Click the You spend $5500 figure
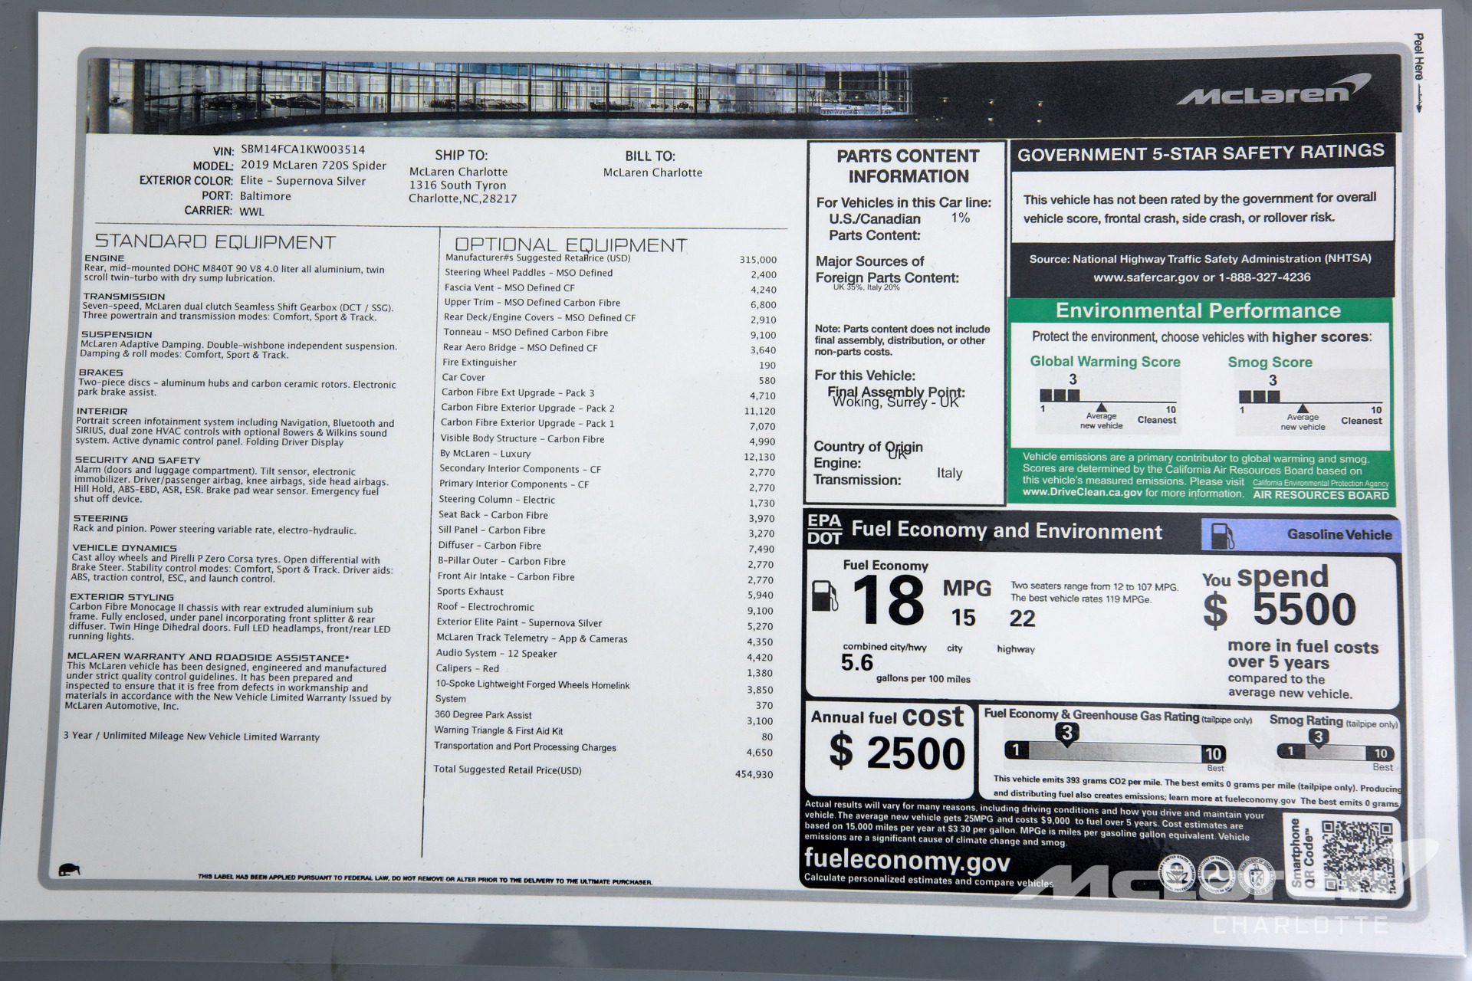Image resolution: width=1472 pixels, height=981 pixels. coord(1279,610)
